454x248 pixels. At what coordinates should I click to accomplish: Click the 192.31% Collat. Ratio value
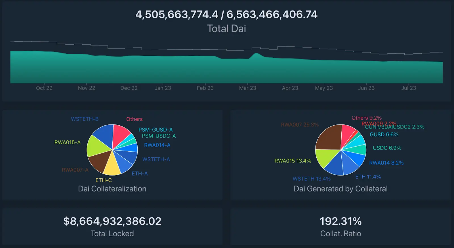point(341,221)
